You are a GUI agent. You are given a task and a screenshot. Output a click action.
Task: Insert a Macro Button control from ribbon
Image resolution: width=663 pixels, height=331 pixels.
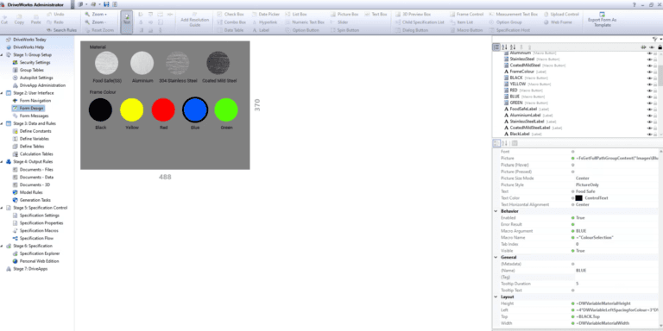466,30
